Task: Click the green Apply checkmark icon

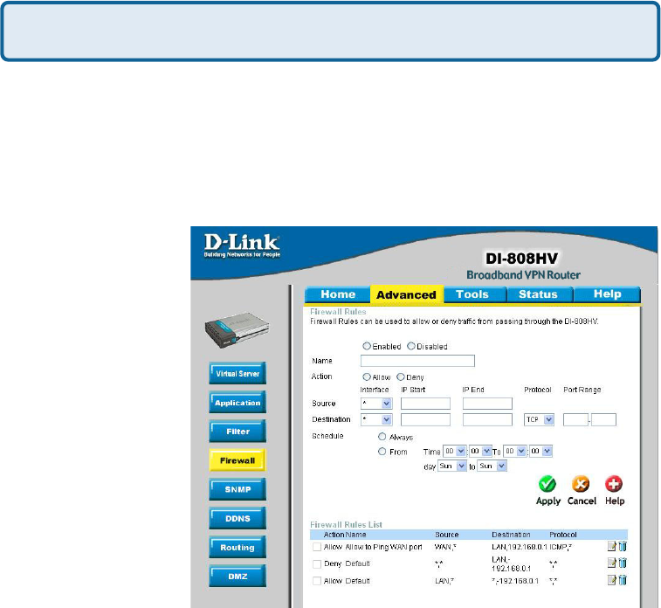Action: 547,484
